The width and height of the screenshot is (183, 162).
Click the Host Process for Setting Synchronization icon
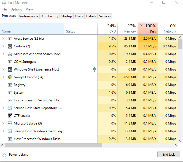(10, 100)
